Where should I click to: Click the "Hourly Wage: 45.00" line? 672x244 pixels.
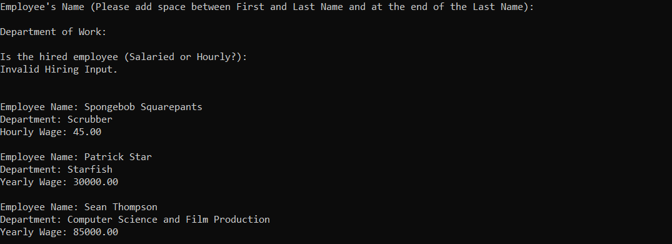(51, 132)
